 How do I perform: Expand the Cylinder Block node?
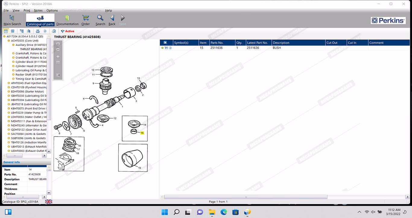point(13,62)
